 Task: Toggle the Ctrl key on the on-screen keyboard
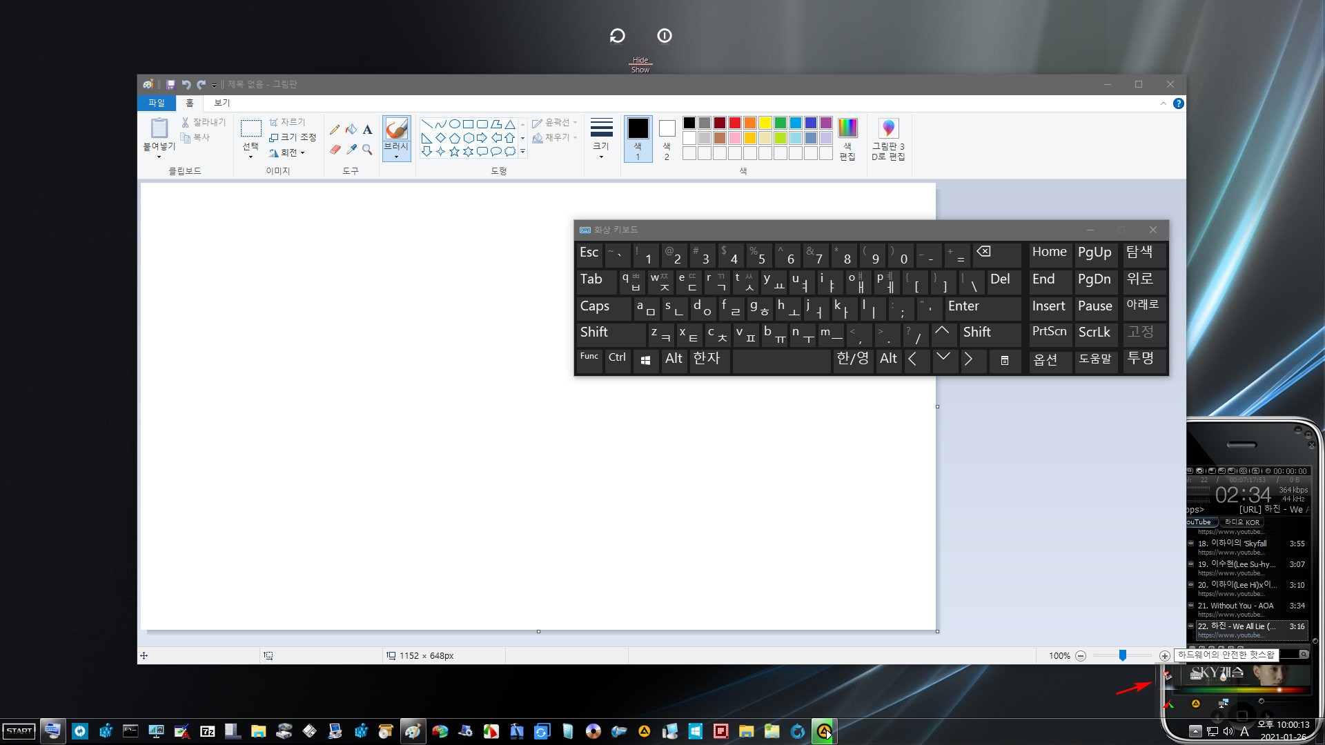coord(618,360)
